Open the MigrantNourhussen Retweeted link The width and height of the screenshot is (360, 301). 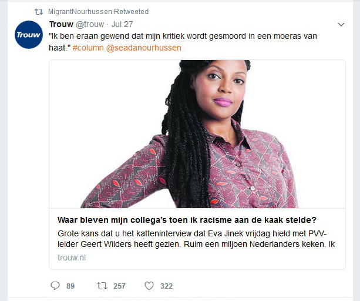pyautogui.click(x=98, y=12)
